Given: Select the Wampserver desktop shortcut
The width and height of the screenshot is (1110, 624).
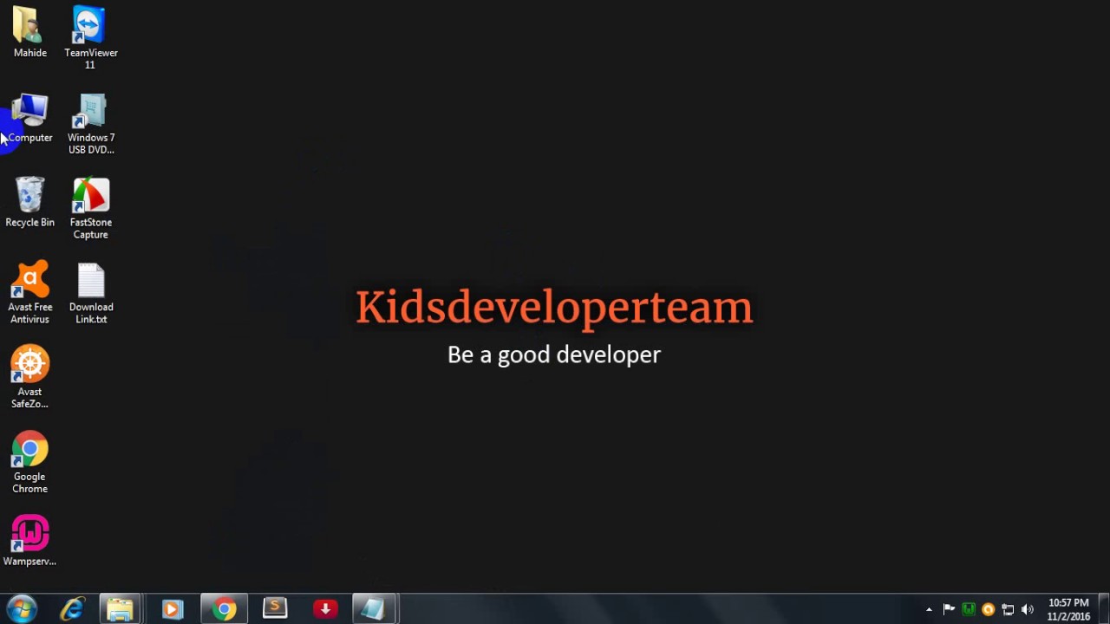Looking at the screenshot, I should coord(29,542).
